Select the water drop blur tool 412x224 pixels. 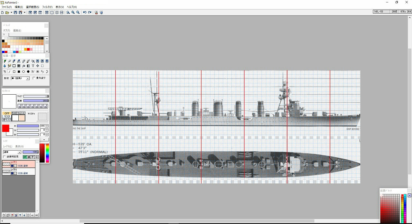point(5,66)
